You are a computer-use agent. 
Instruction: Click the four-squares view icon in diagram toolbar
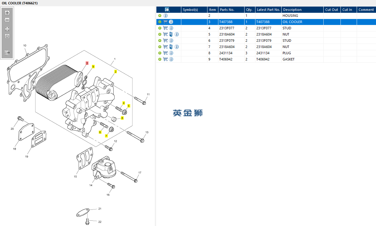[7, 29]
